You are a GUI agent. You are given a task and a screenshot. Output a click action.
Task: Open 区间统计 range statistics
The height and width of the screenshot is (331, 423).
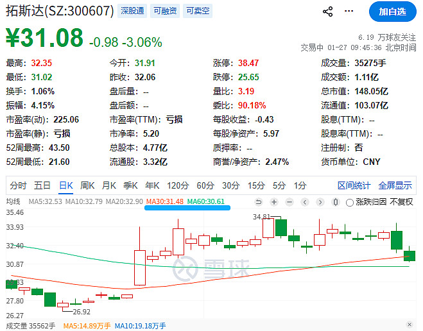tap(354, 185)
